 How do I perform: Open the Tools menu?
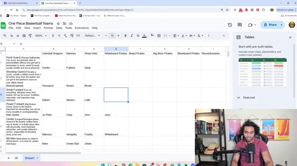click(68, 28)
